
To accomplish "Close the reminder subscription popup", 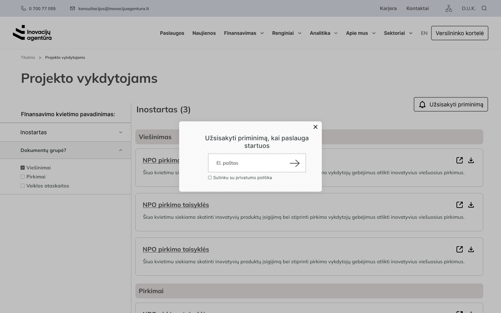I will coord(315,127).
